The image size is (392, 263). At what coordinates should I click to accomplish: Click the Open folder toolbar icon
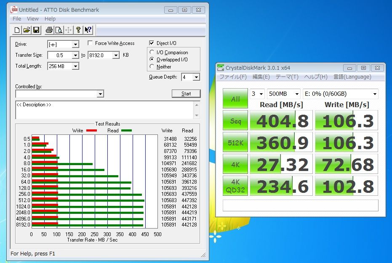[27, 30]
